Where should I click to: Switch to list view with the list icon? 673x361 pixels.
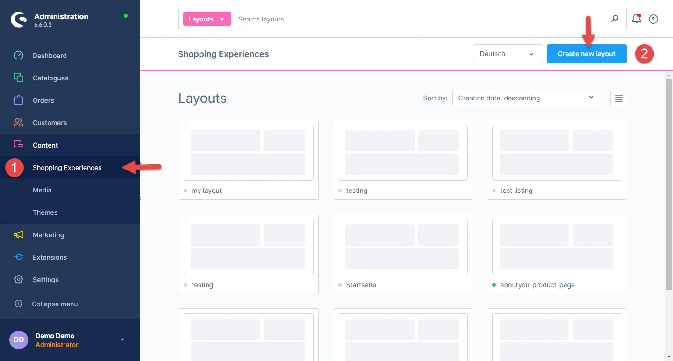click(618, 98)
